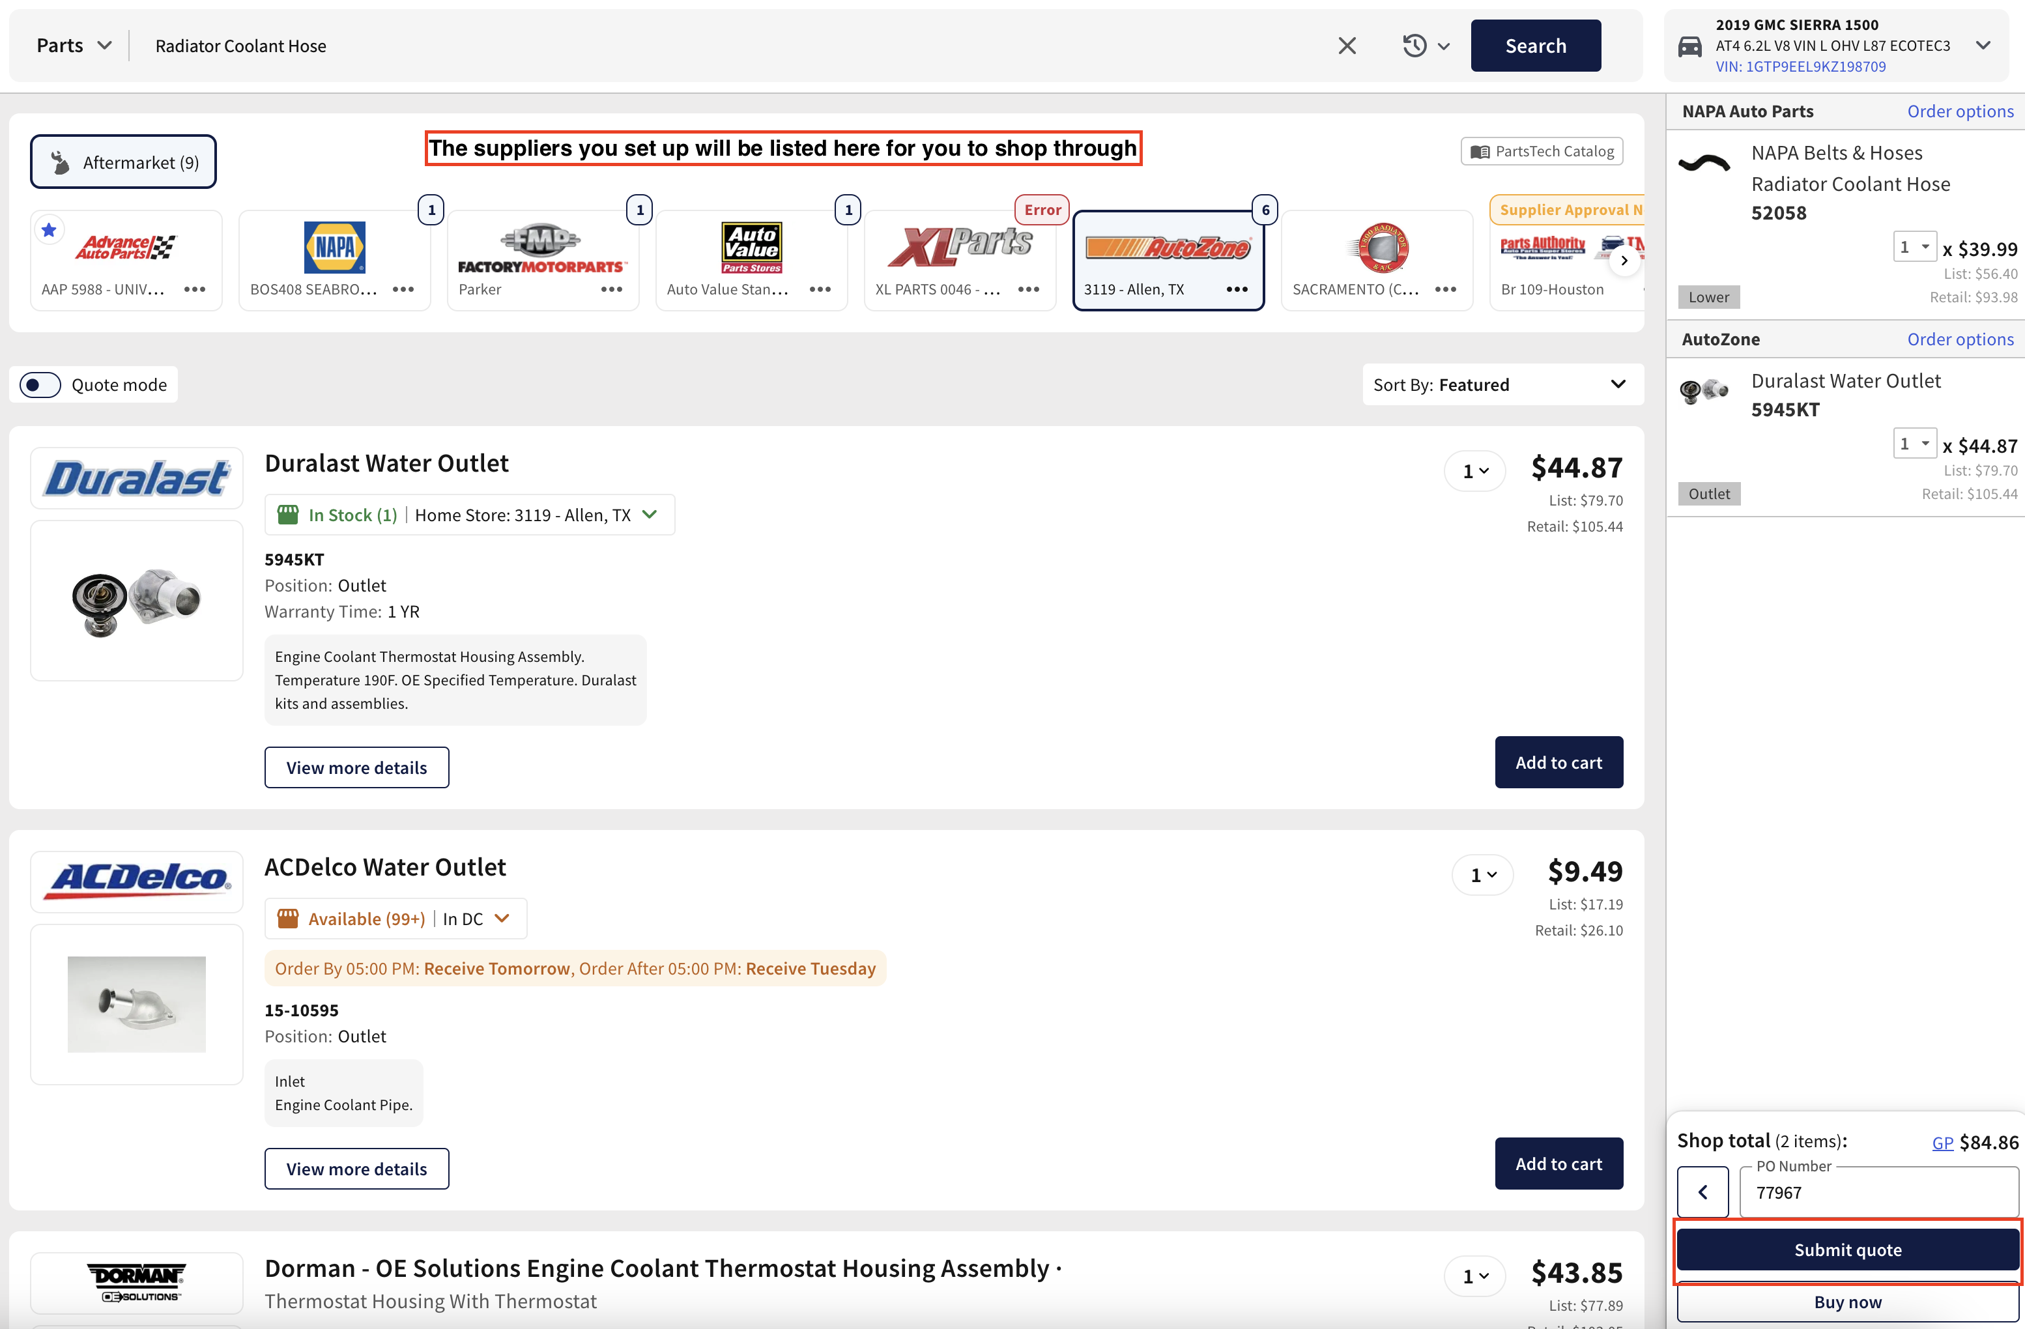The height and width of the screenshot is (1329, 2025).
Task: Click NAPA hose thumbnail in cart
Action: pos(1704,164)
